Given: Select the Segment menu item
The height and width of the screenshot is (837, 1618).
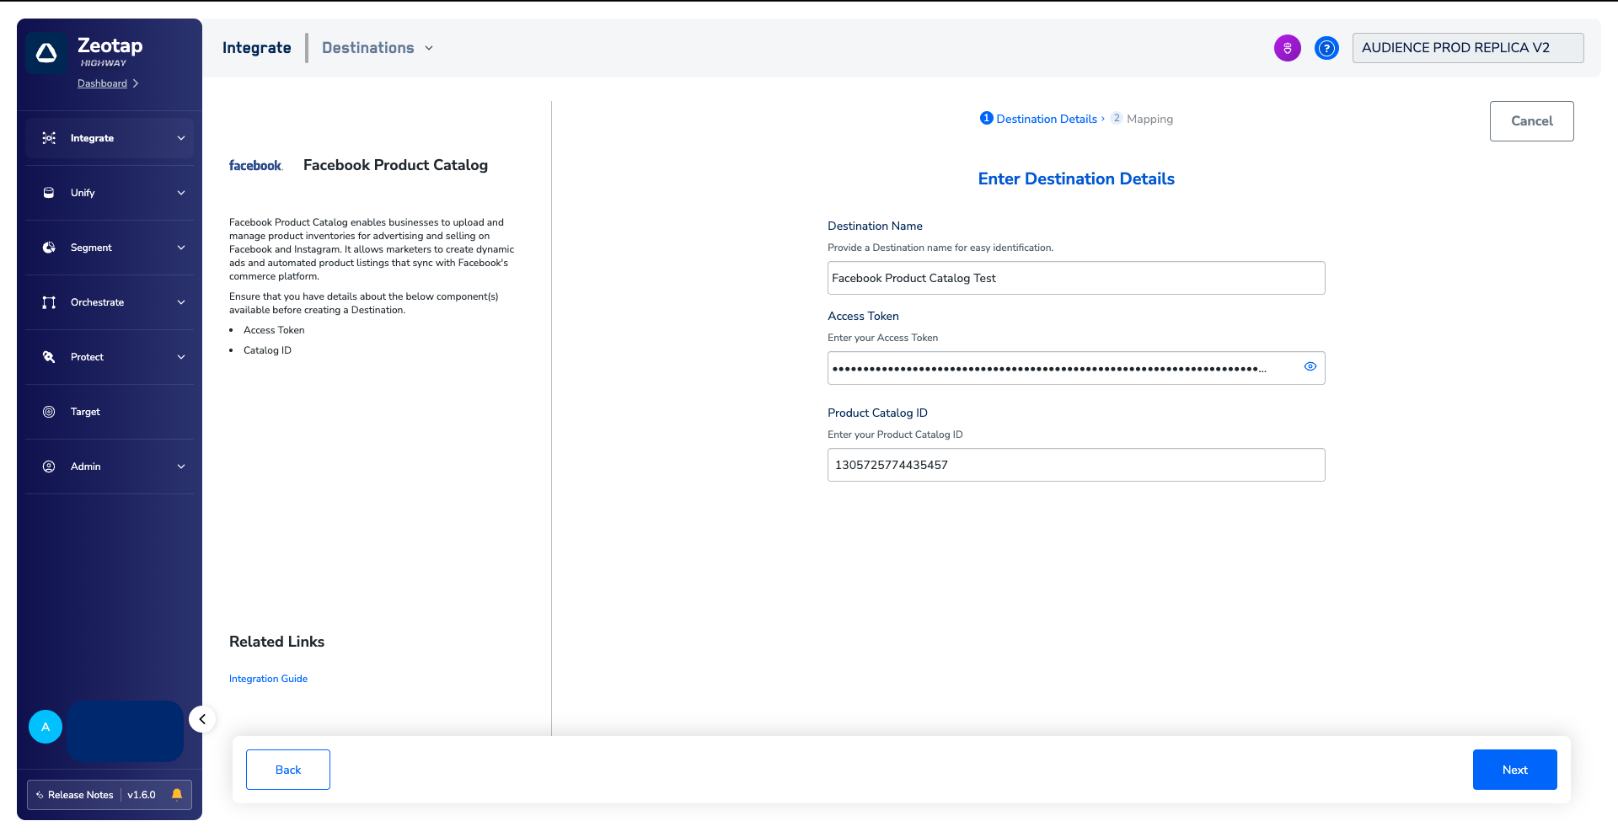Looking at the screenshot, I should (110, 248).
